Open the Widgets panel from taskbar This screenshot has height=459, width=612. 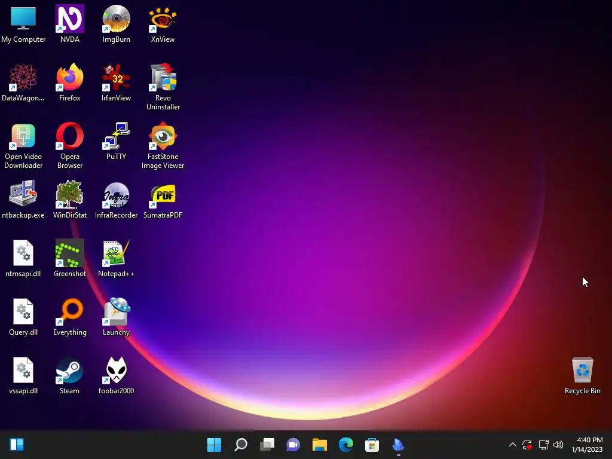[17, 445]
